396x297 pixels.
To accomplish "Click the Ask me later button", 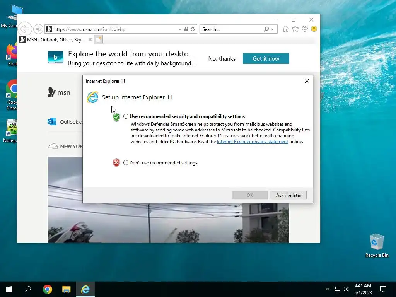I will [x=288, y=195].
